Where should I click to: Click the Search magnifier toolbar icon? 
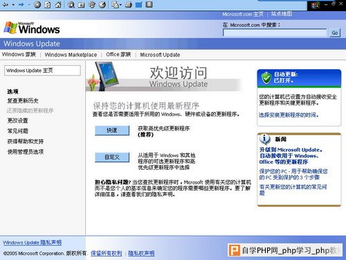71,5
